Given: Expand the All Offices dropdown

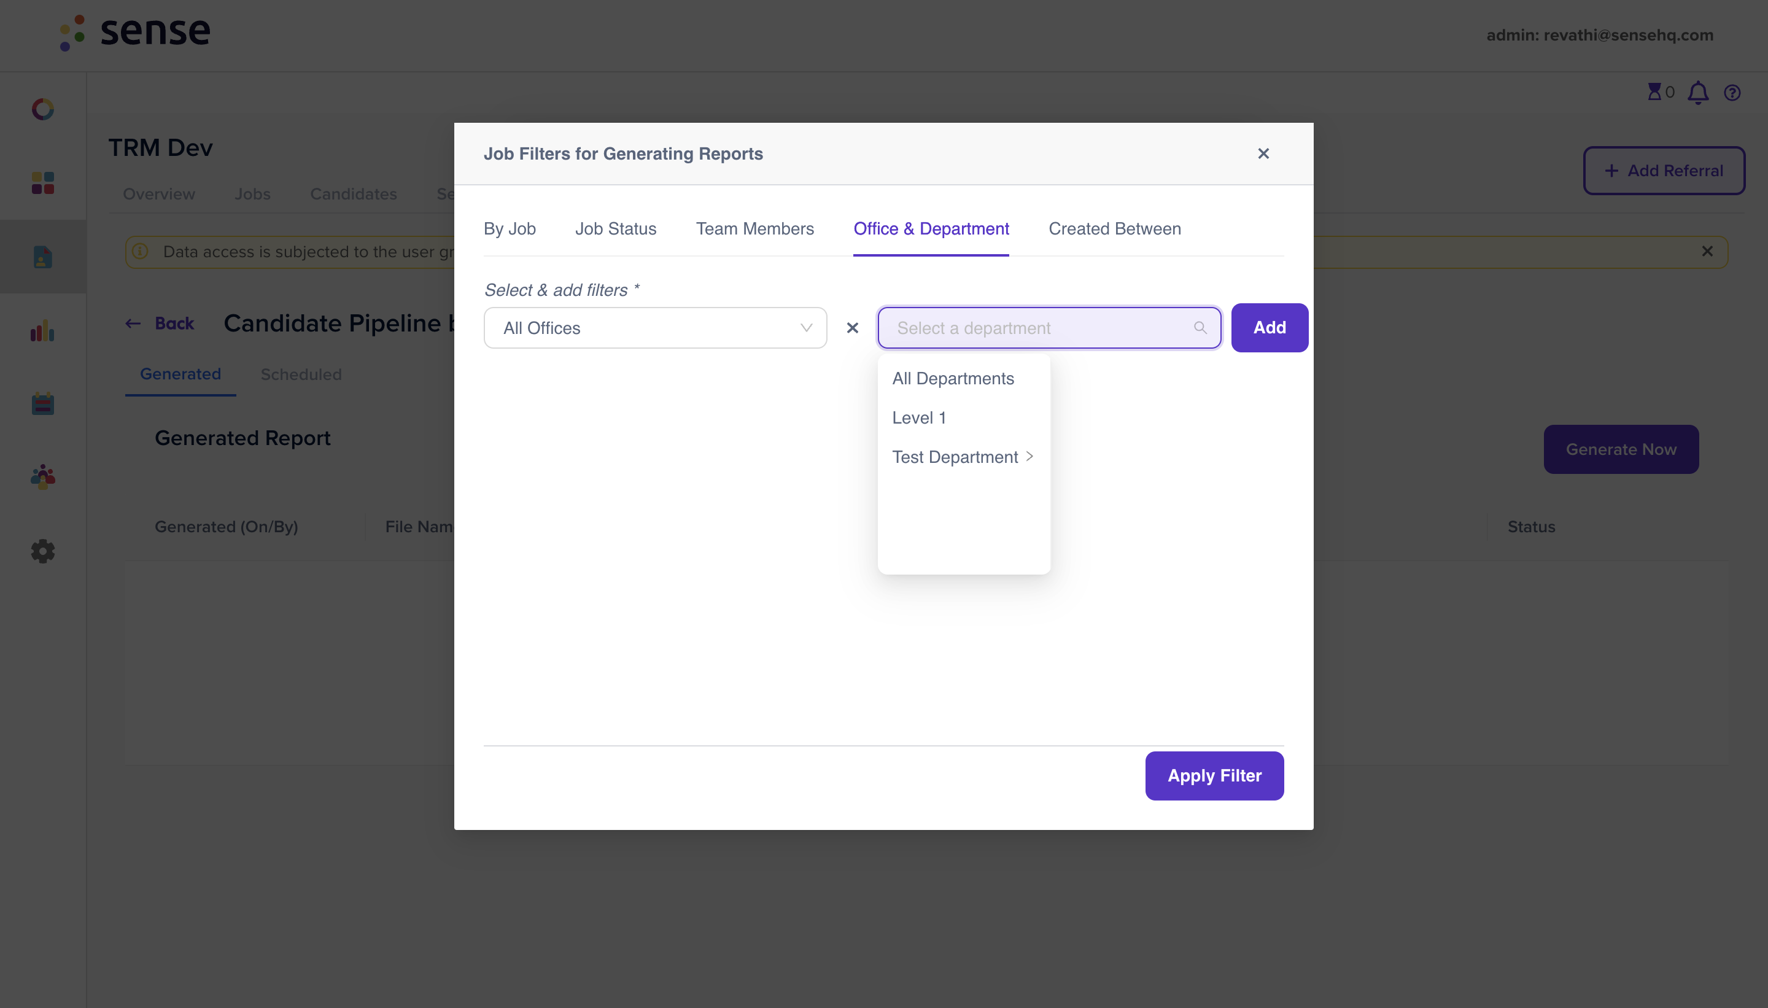Looking at the screenshot, I should (x=655, y=328).
